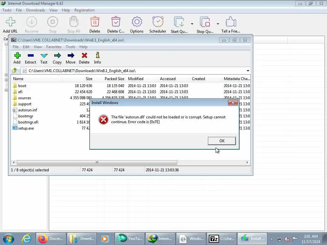Open Stop Queue dropdown arrow
327x245 pixels.
(x=218, y=24)
